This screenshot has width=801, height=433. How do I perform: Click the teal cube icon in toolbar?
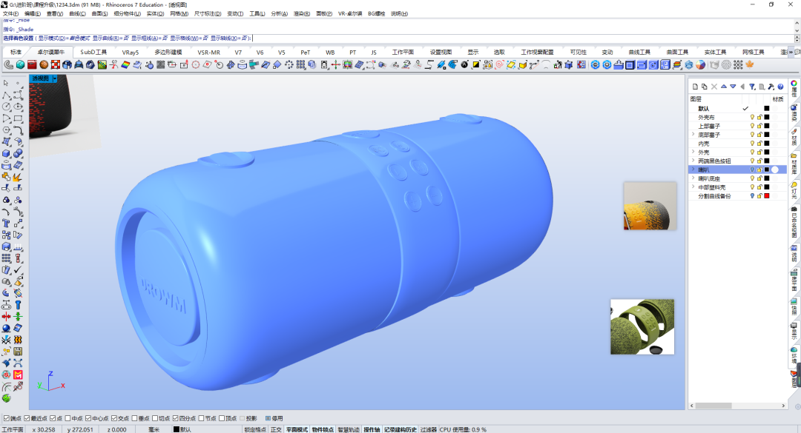pyautogui.click(x=20, y=65)
